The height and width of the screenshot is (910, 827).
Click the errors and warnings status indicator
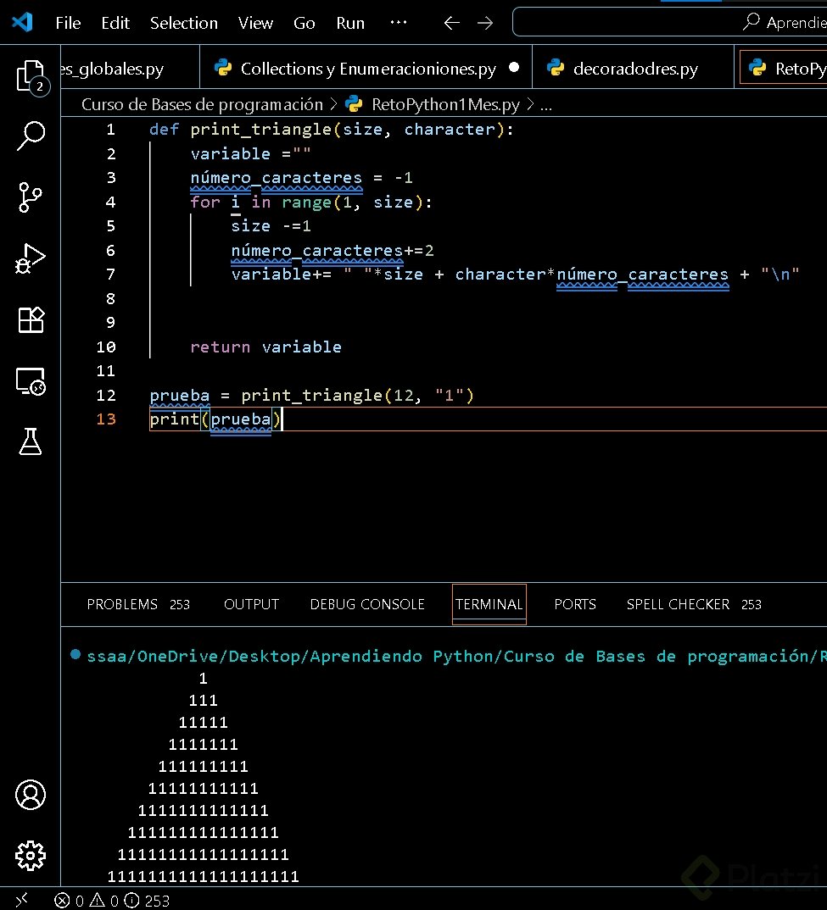(x=112, y=901)
